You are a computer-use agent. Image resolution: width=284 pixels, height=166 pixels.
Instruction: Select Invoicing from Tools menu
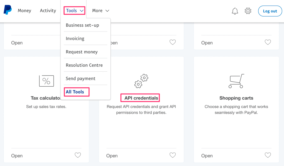pos(75,38)
